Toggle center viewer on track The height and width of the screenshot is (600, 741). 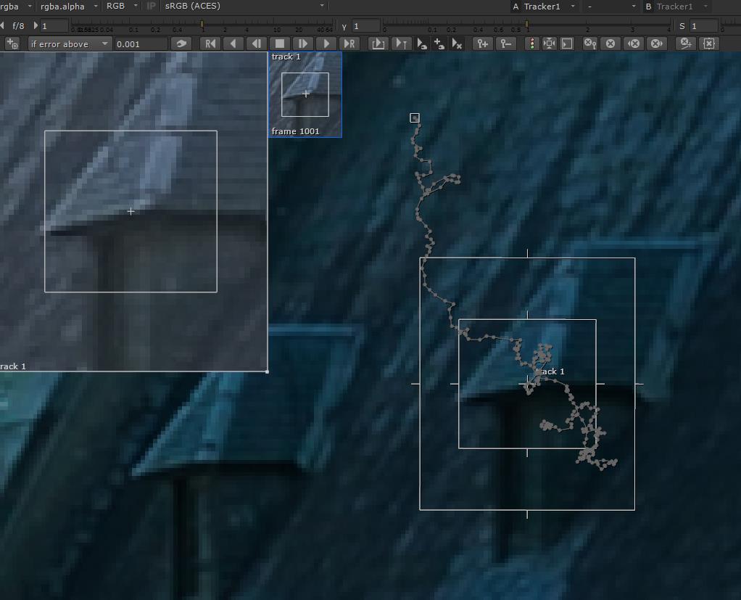tap(550, 44)
